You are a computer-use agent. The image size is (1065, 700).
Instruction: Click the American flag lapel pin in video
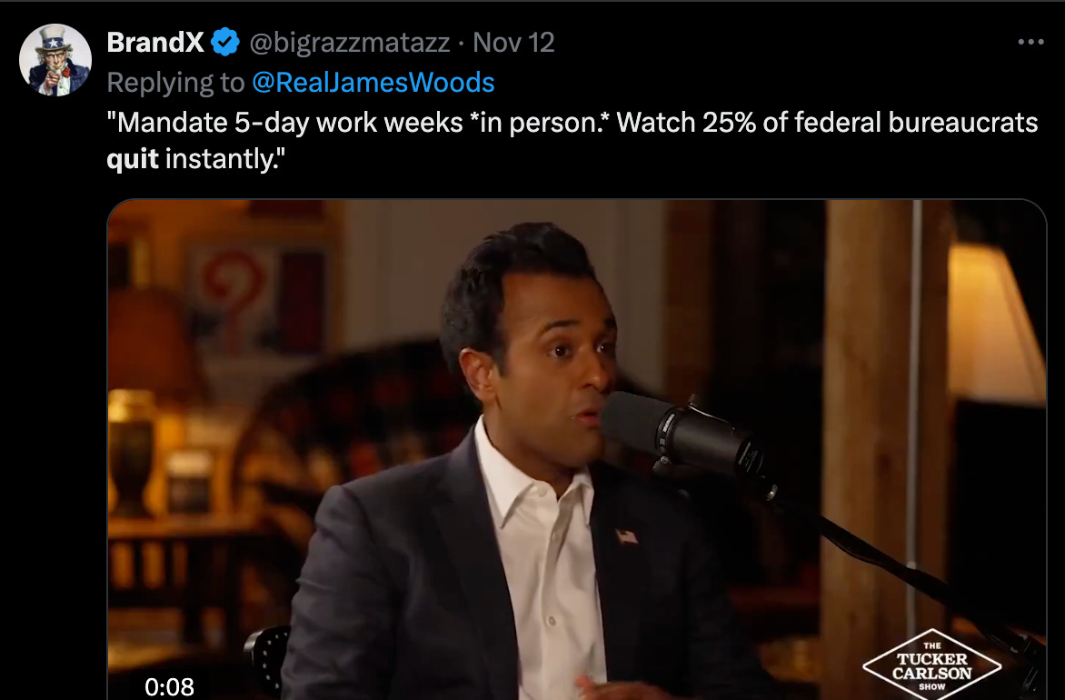627,537
